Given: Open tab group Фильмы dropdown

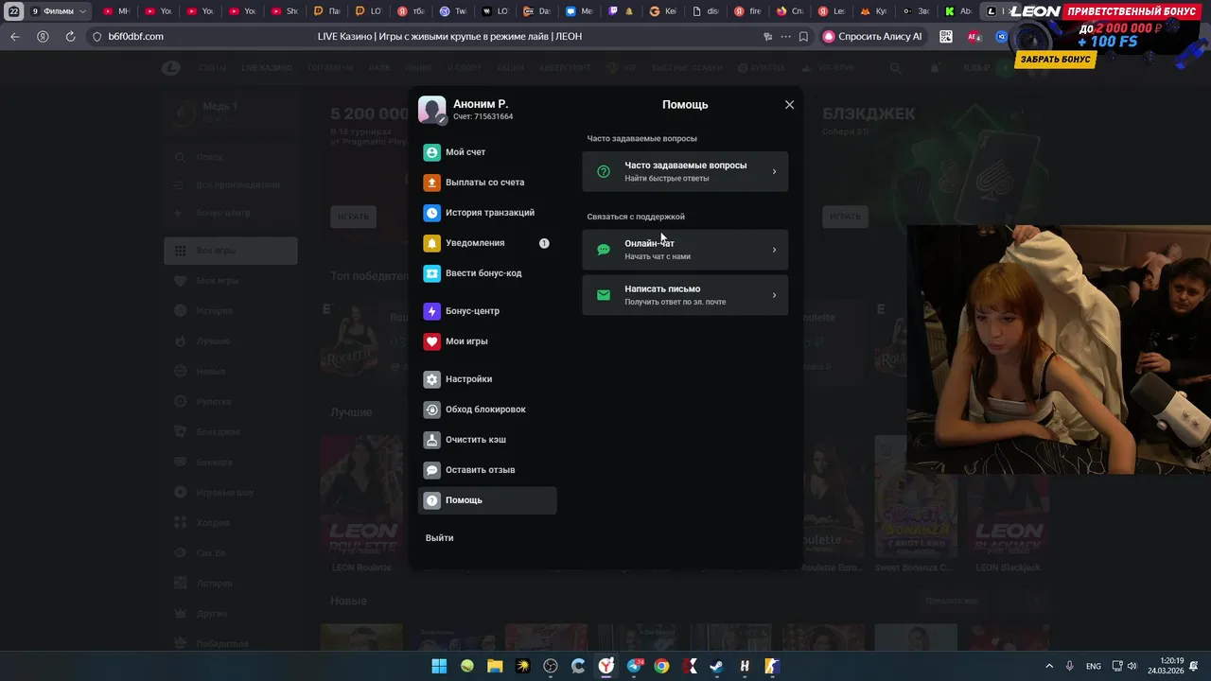Looking at the screenshot, I should pos(60,11).
